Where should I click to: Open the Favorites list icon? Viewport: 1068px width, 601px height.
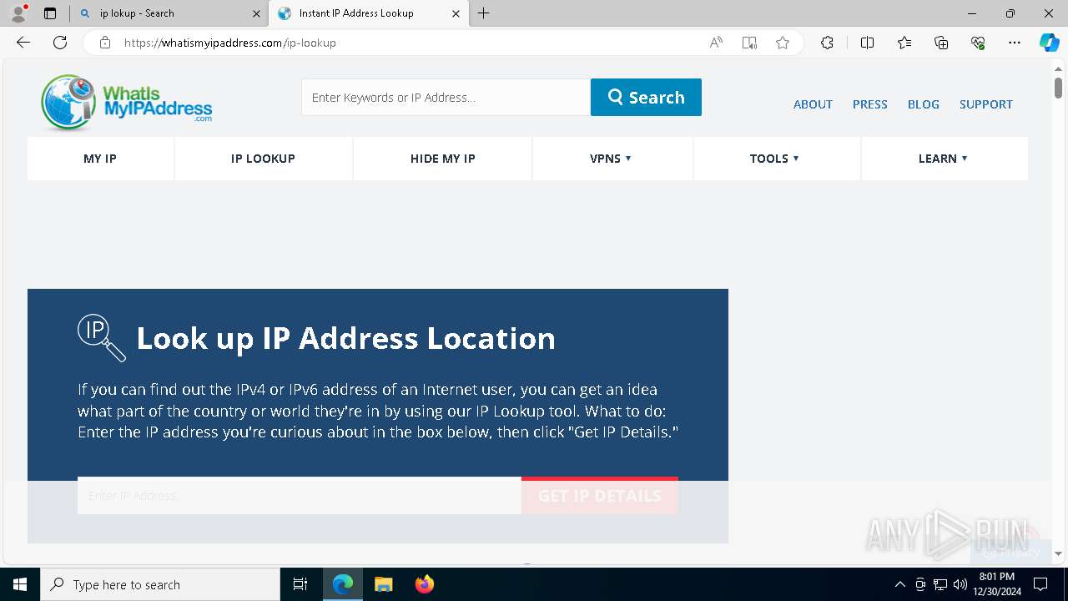904,43
